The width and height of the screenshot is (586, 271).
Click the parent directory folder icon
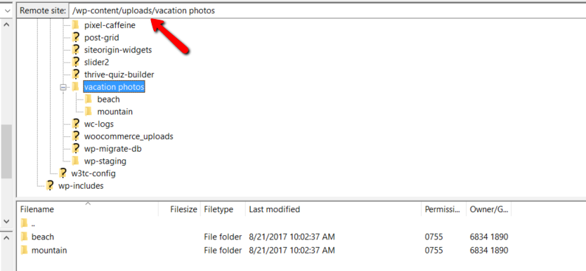coord(25,223)
